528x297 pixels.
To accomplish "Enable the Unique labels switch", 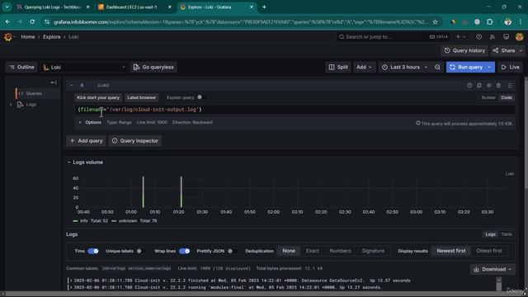I will coord(141,251).
